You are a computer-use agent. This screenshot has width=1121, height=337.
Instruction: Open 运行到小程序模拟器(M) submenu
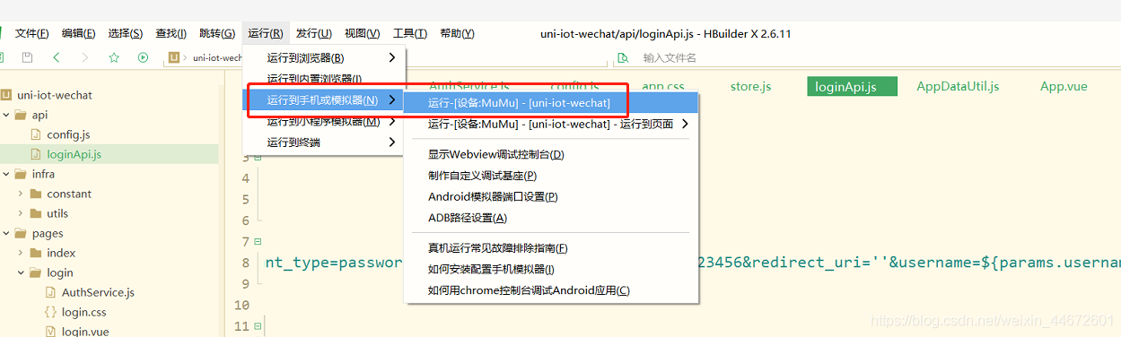pos(324,121)
